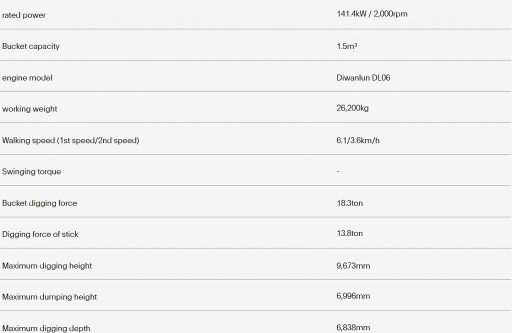Click the 'engine model' label
Screen dimensions: 512x333
(x=27, y=77)
